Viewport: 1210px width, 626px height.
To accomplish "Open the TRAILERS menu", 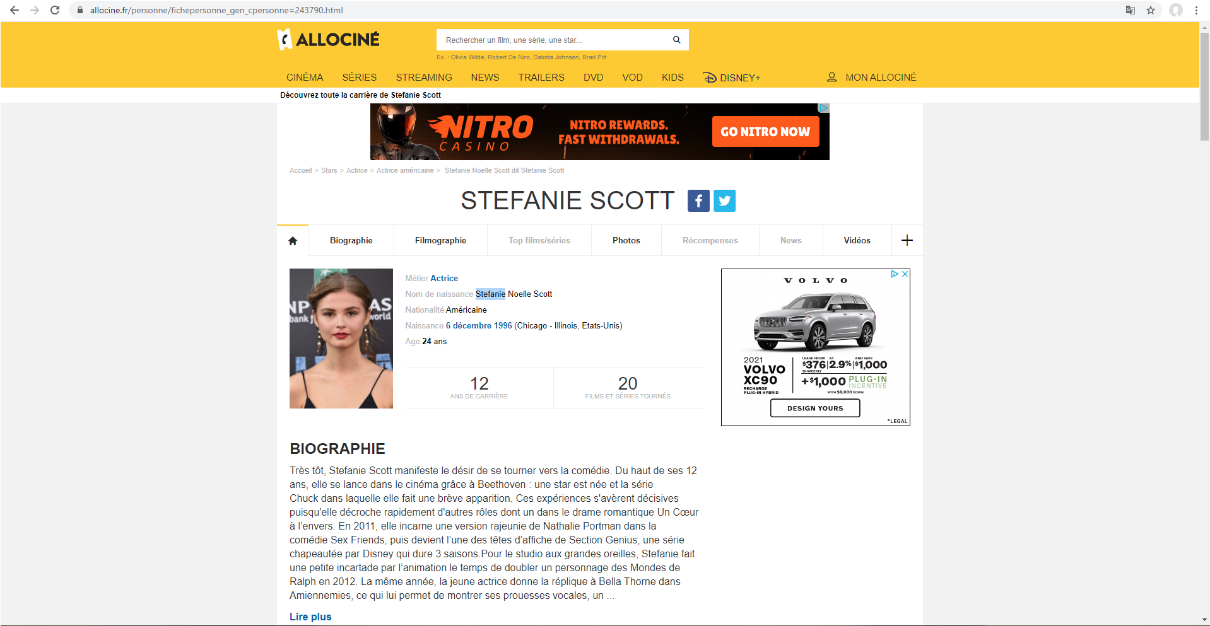I will click(x=541, y=77).
